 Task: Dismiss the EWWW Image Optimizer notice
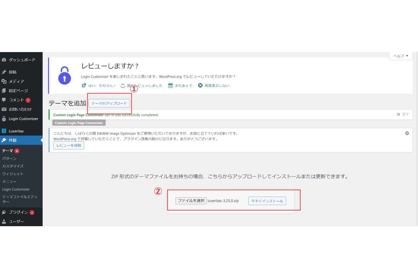(x=407, y=133)
